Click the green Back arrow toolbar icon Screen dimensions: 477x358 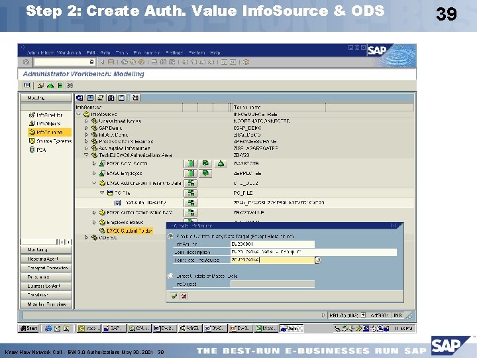(125, 62)
